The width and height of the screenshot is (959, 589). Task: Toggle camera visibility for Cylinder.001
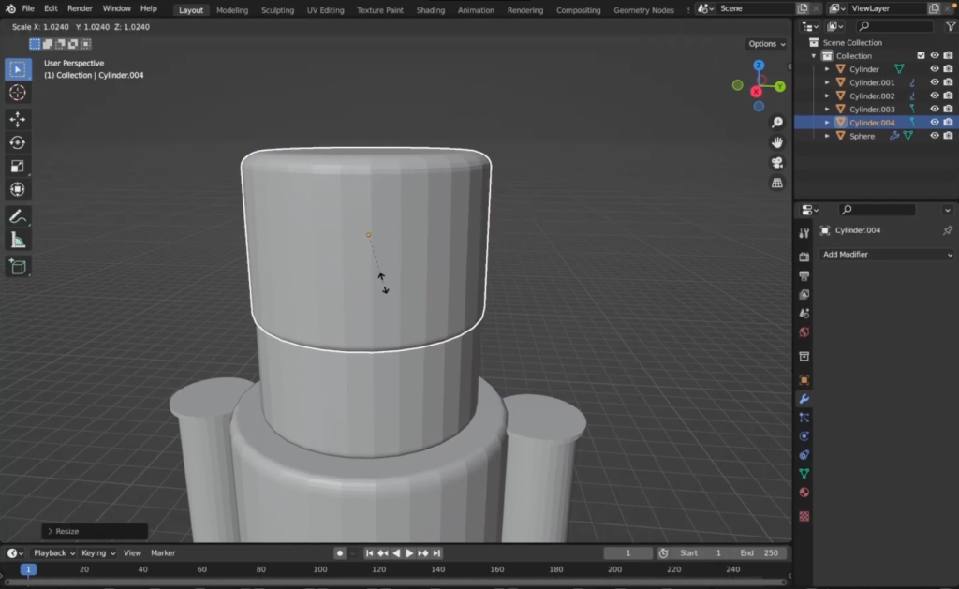click(x=947, y=82)
